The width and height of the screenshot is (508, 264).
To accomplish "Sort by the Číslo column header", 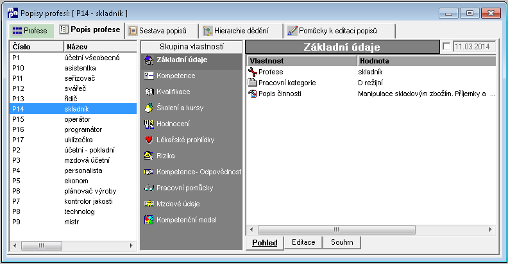I will point(37,47).
